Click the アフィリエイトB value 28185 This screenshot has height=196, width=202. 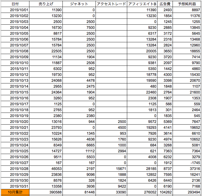coord(142,169)
